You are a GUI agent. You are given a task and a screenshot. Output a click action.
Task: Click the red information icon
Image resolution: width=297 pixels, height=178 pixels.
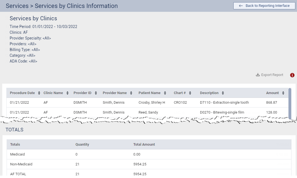[x=292, y=75]
